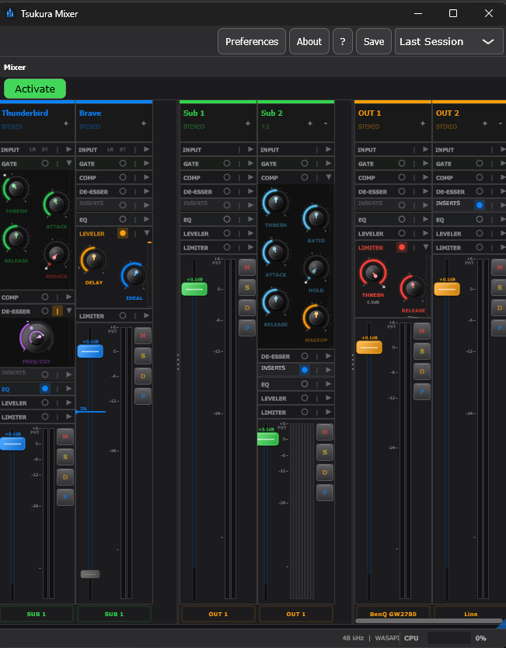Click the OUT 1 limiter THRESH knob
The width and height of the screenshot is (506, 648).
pos(373,273)
